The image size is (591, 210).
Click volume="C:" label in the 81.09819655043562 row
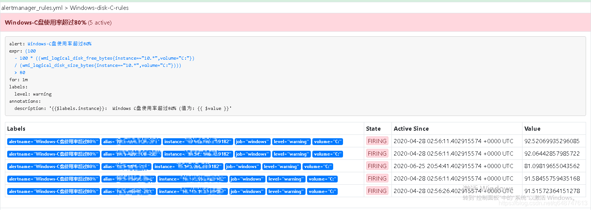coord(318,167)
